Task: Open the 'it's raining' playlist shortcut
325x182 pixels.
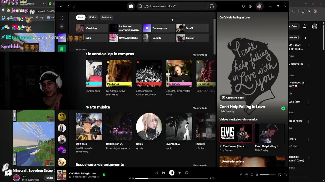Action: click(92, 28)
